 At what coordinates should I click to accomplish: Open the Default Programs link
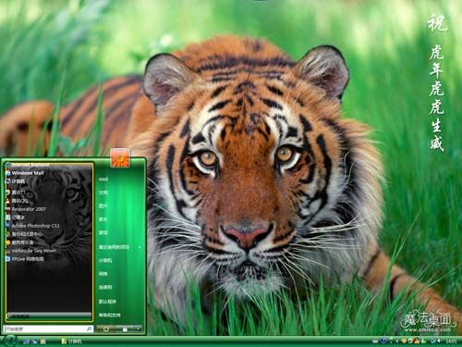pyautogui.click(x=107, y=302)
